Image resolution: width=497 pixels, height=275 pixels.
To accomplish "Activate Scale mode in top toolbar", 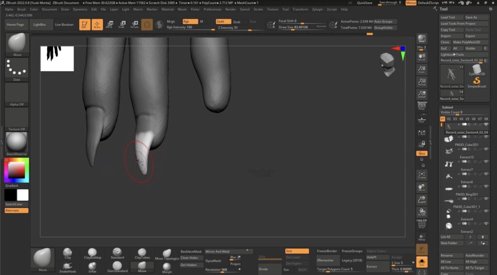I will (x=121, y=24).
